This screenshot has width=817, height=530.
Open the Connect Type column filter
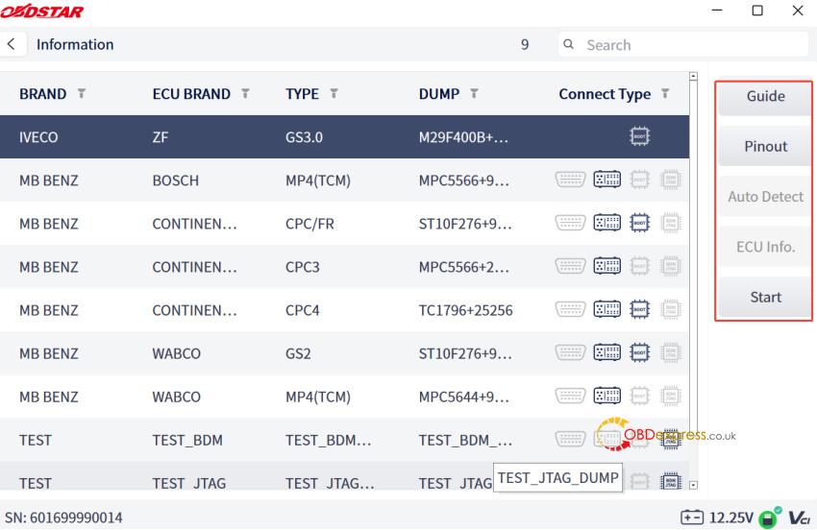coord(665,94)
